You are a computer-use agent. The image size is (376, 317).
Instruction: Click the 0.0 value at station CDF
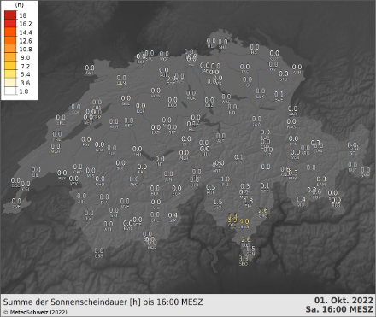click(76, 107)
